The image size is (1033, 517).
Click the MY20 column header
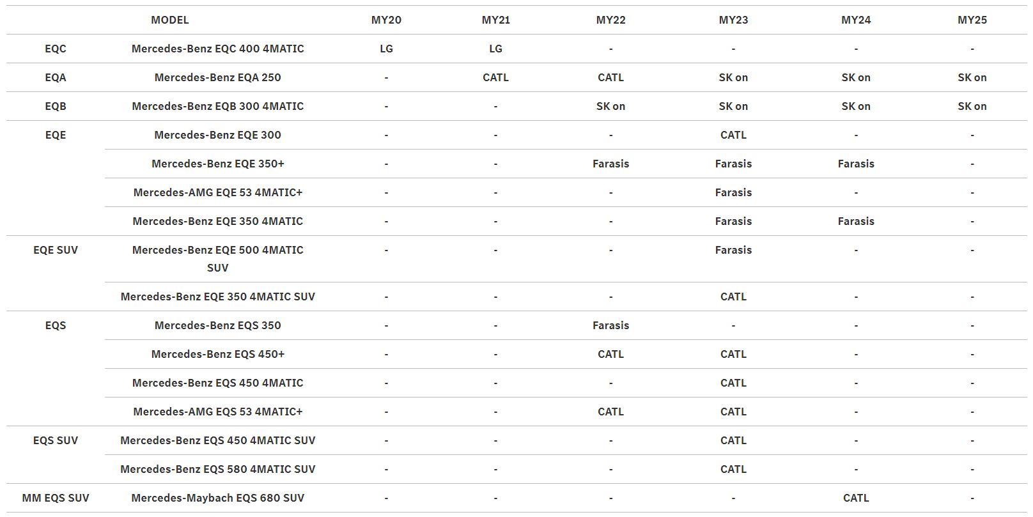386,20
